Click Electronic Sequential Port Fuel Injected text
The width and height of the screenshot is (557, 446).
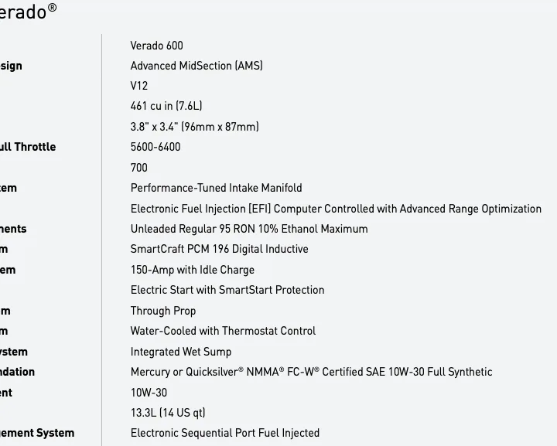pyautogui.click(x=225, y=433)
